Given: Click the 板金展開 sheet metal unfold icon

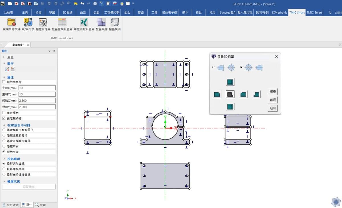Looking at the screenshot, I should click(101, 22).
